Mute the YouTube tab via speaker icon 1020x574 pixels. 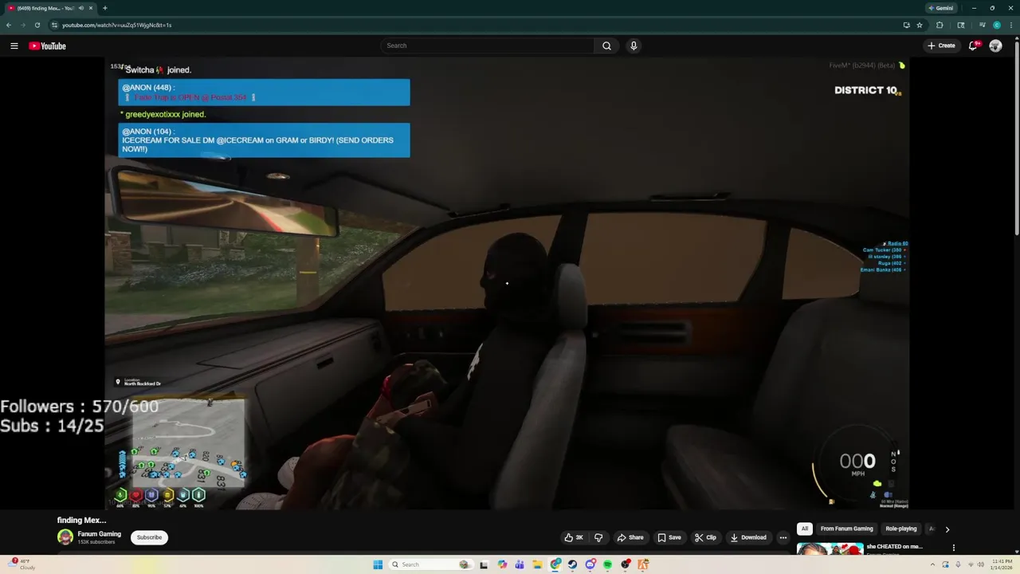tap(81, 8)
